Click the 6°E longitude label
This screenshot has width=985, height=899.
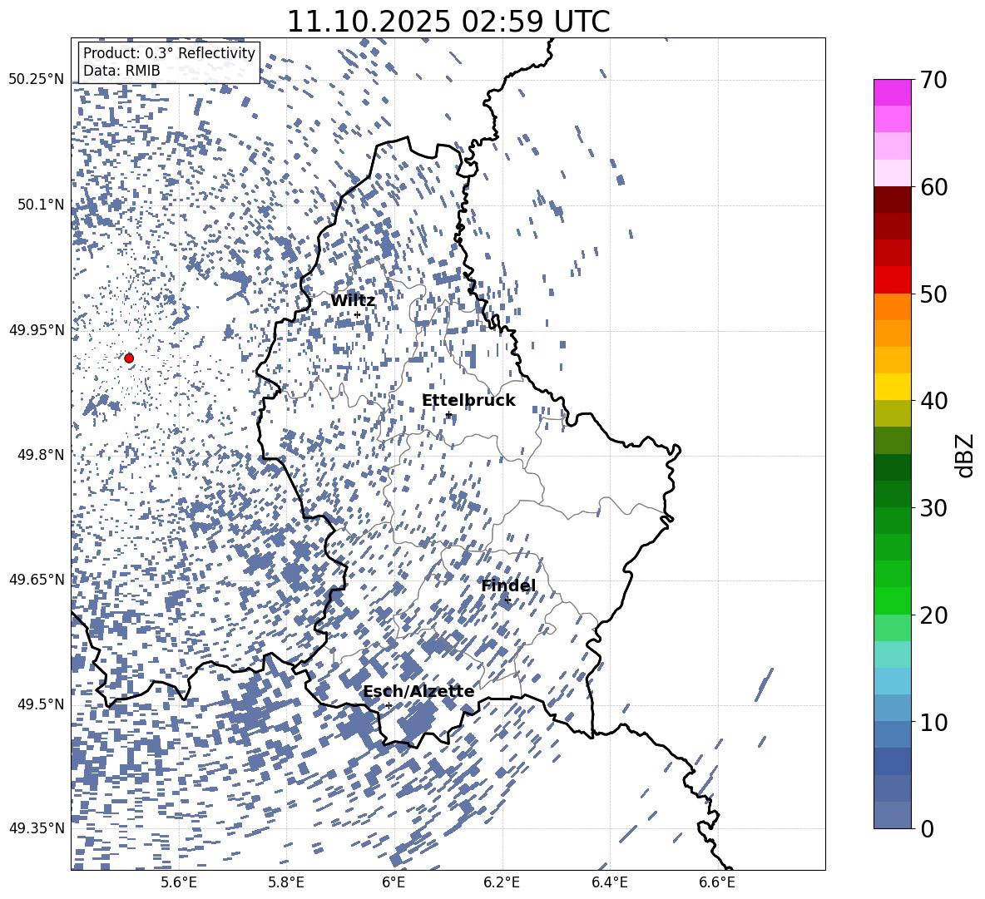click(x=394, y=882)
